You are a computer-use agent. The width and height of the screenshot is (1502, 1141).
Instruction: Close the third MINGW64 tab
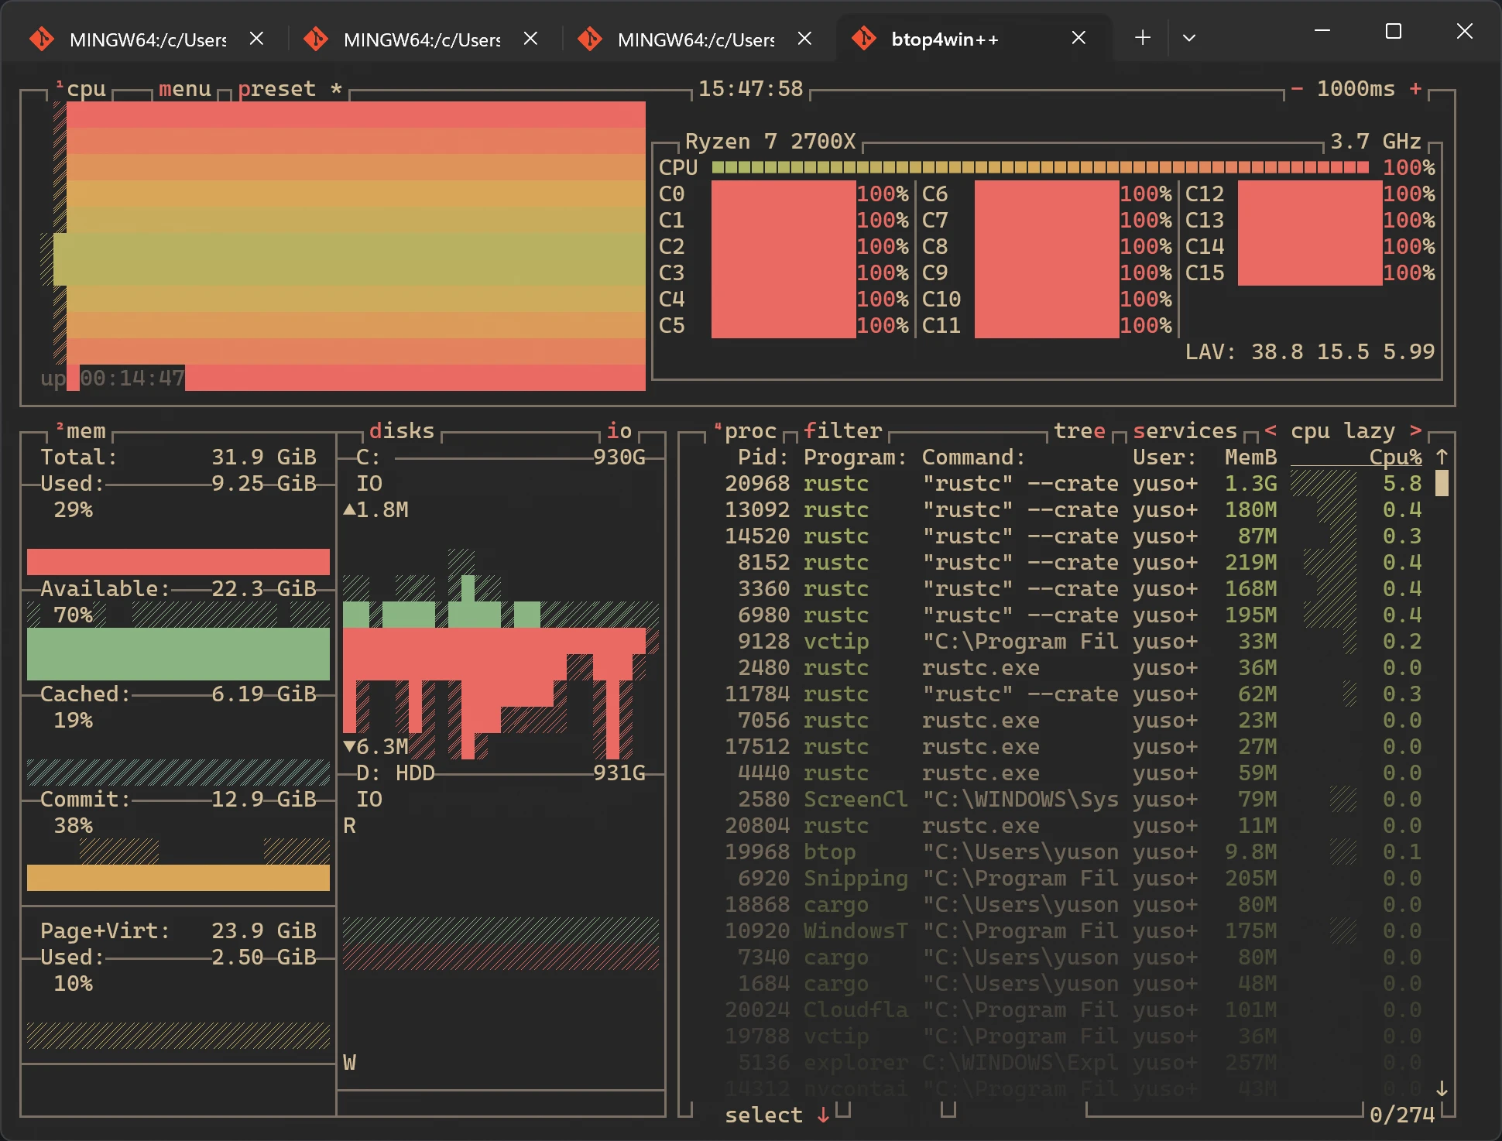[x=804, y=39]
